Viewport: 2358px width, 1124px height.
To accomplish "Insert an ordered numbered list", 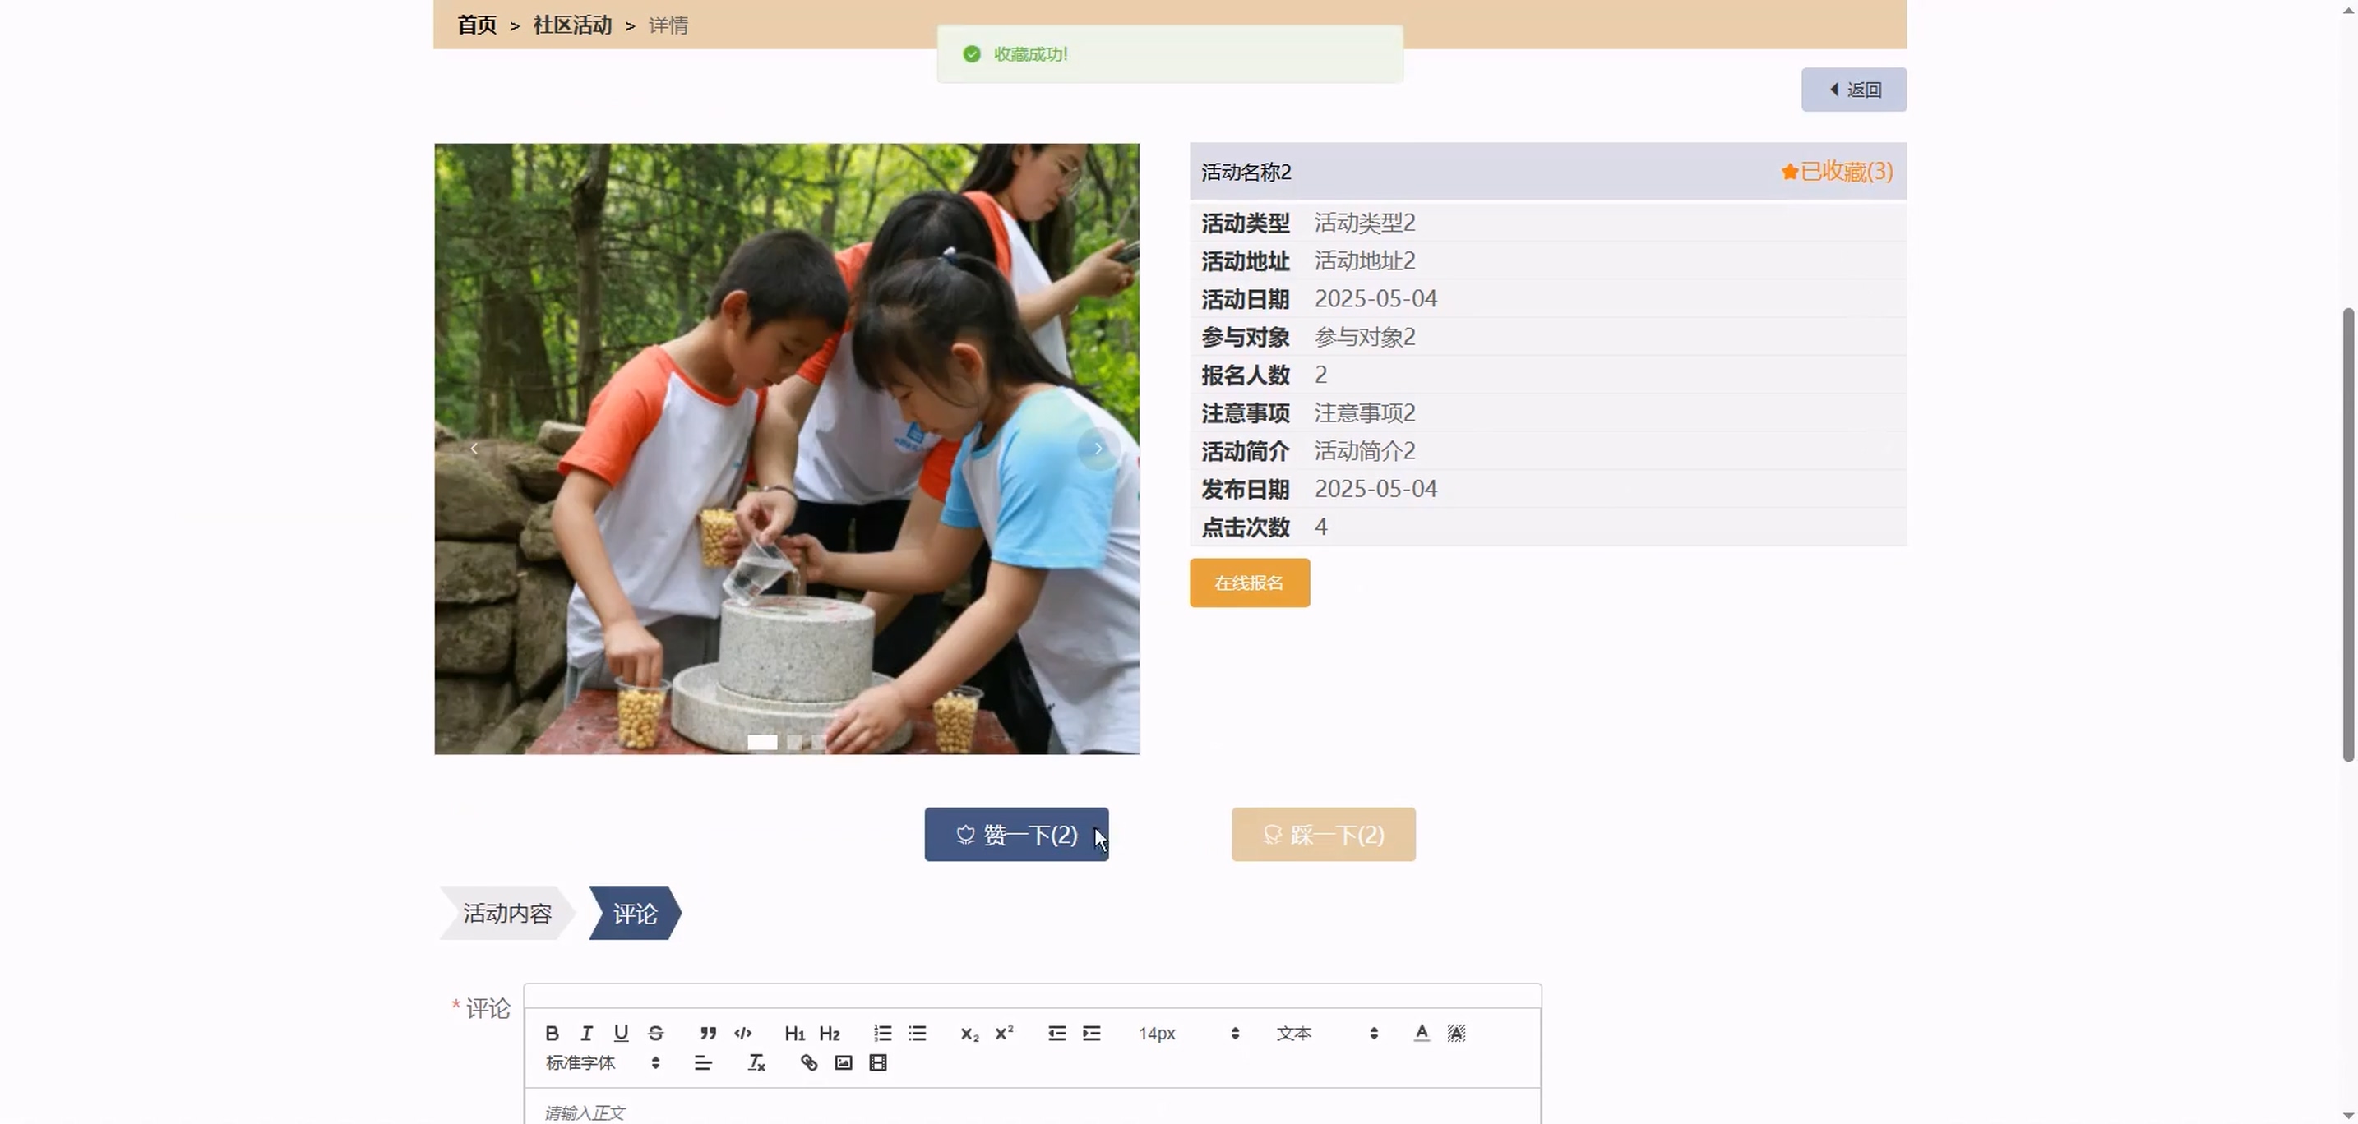I will click(882, 1033).
